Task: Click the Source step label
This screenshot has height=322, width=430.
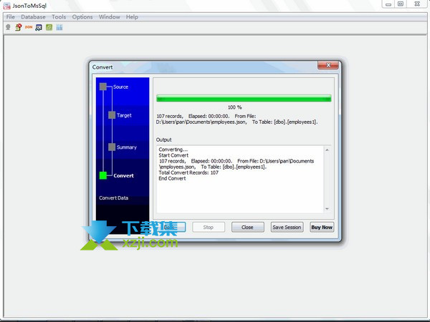Action: click(x=120, y=87)
